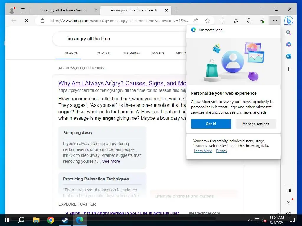Show hidden system tray icons
302x226 pixels.
(250, 220)
